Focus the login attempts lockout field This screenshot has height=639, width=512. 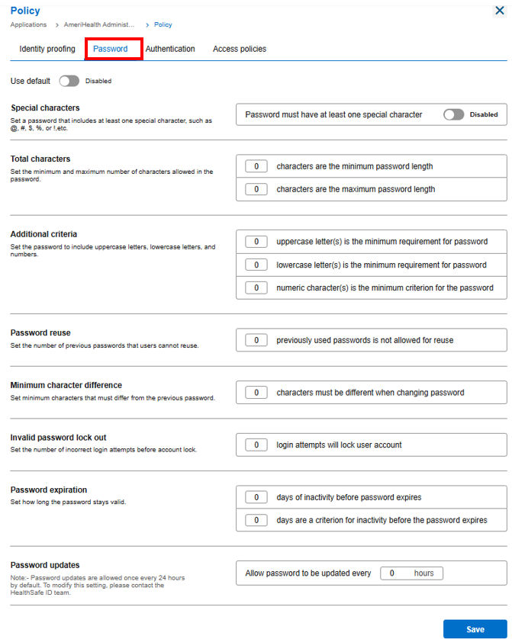click(256, 445)
